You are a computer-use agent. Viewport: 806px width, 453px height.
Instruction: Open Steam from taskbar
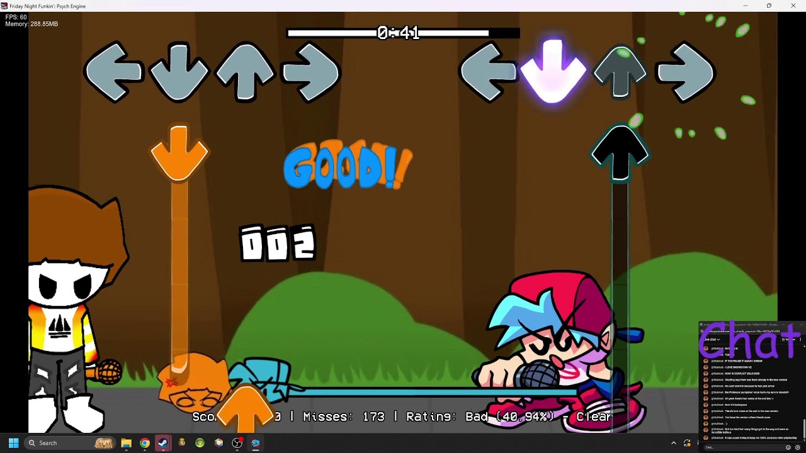pyautogui.click(x=163, y=443)
